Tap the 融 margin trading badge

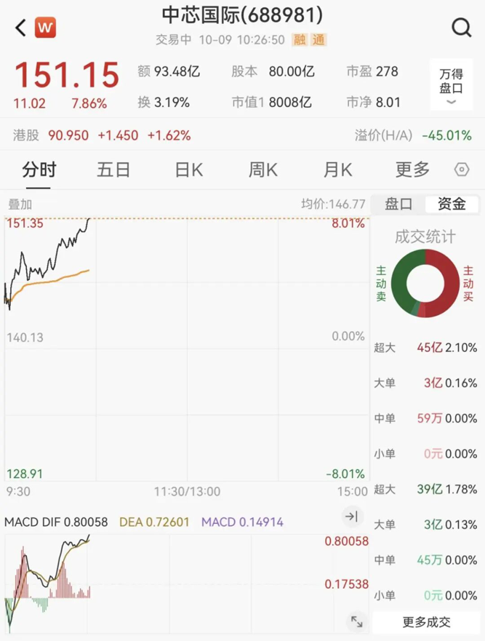click(300, 40)
